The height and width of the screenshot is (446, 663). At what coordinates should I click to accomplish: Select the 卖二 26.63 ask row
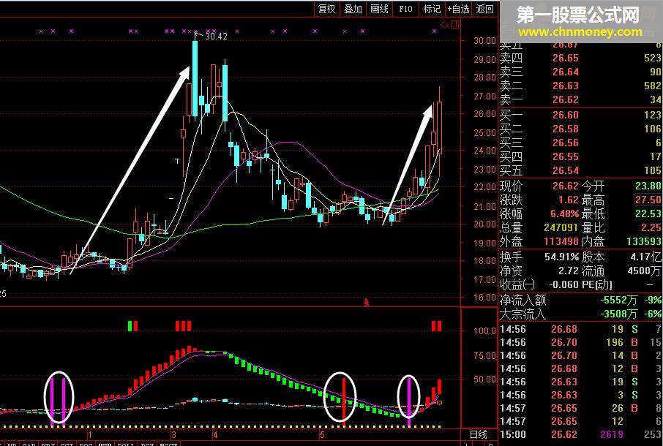coord(580,86)
